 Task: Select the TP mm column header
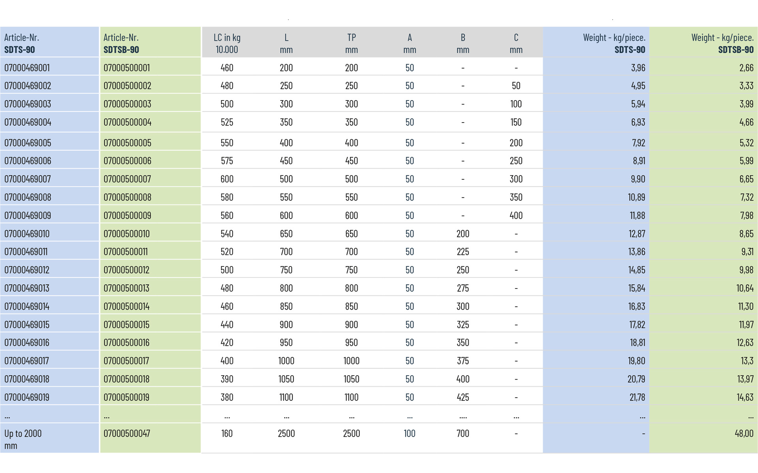pos(351,43)
